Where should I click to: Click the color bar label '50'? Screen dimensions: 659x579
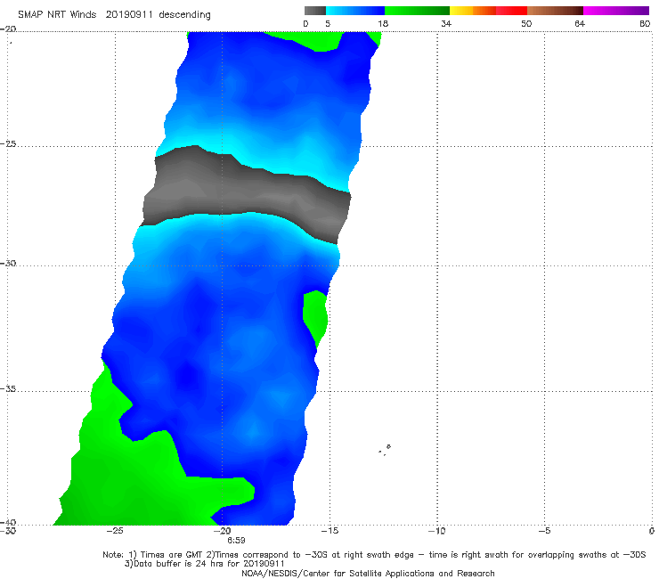click(526, 23)
